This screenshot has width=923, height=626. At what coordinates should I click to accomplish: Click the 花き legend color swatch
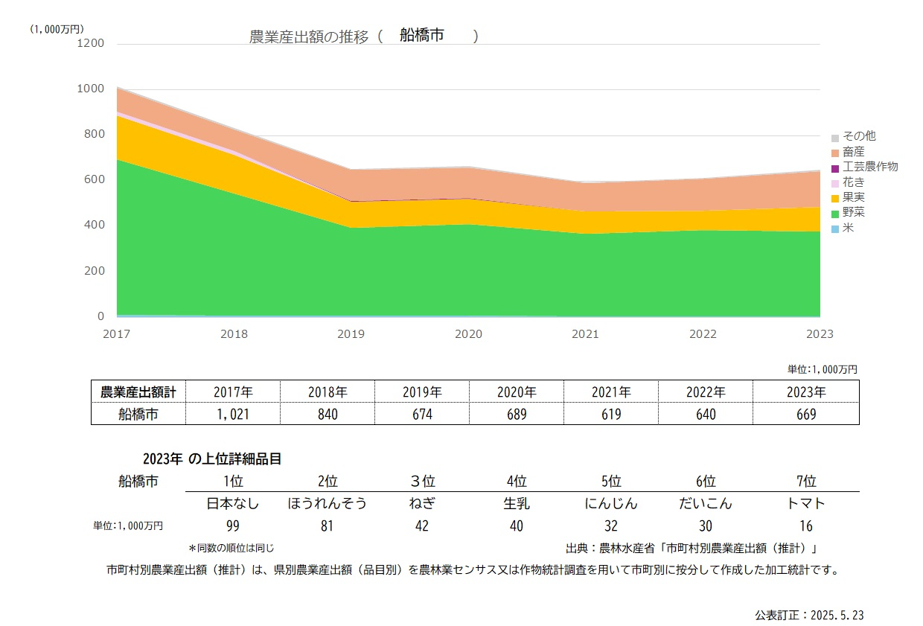[835, 183]
